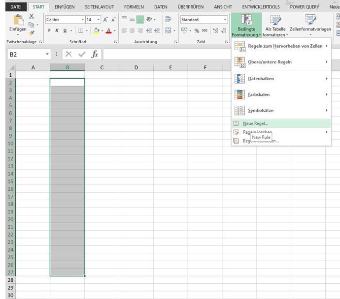The image size is (340, 299).
Task: Open the Standard number format dropdown
Action: pos(225,20)
